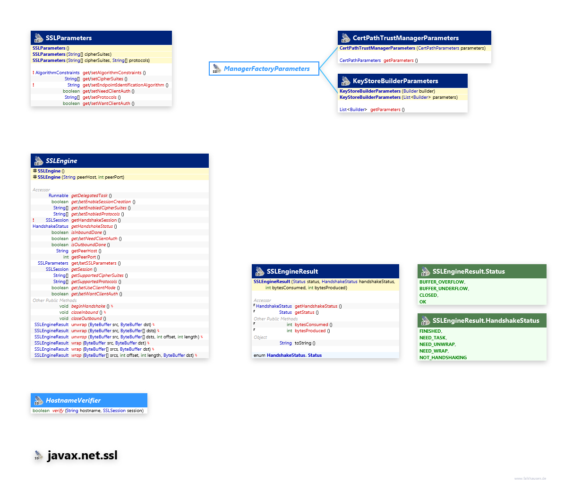This screenshot has height=500, width=573.
Task: Click the HostnameVerifier interface icon
Action: coord(38,400)
